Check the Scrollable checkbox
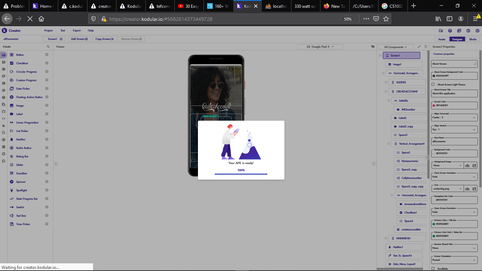This screenshot has width=482, height=271. point(433,269)
